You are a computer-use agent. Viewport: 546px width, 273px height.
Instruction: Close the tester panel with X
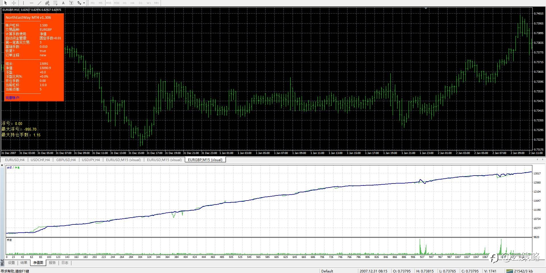click(2, 165)
